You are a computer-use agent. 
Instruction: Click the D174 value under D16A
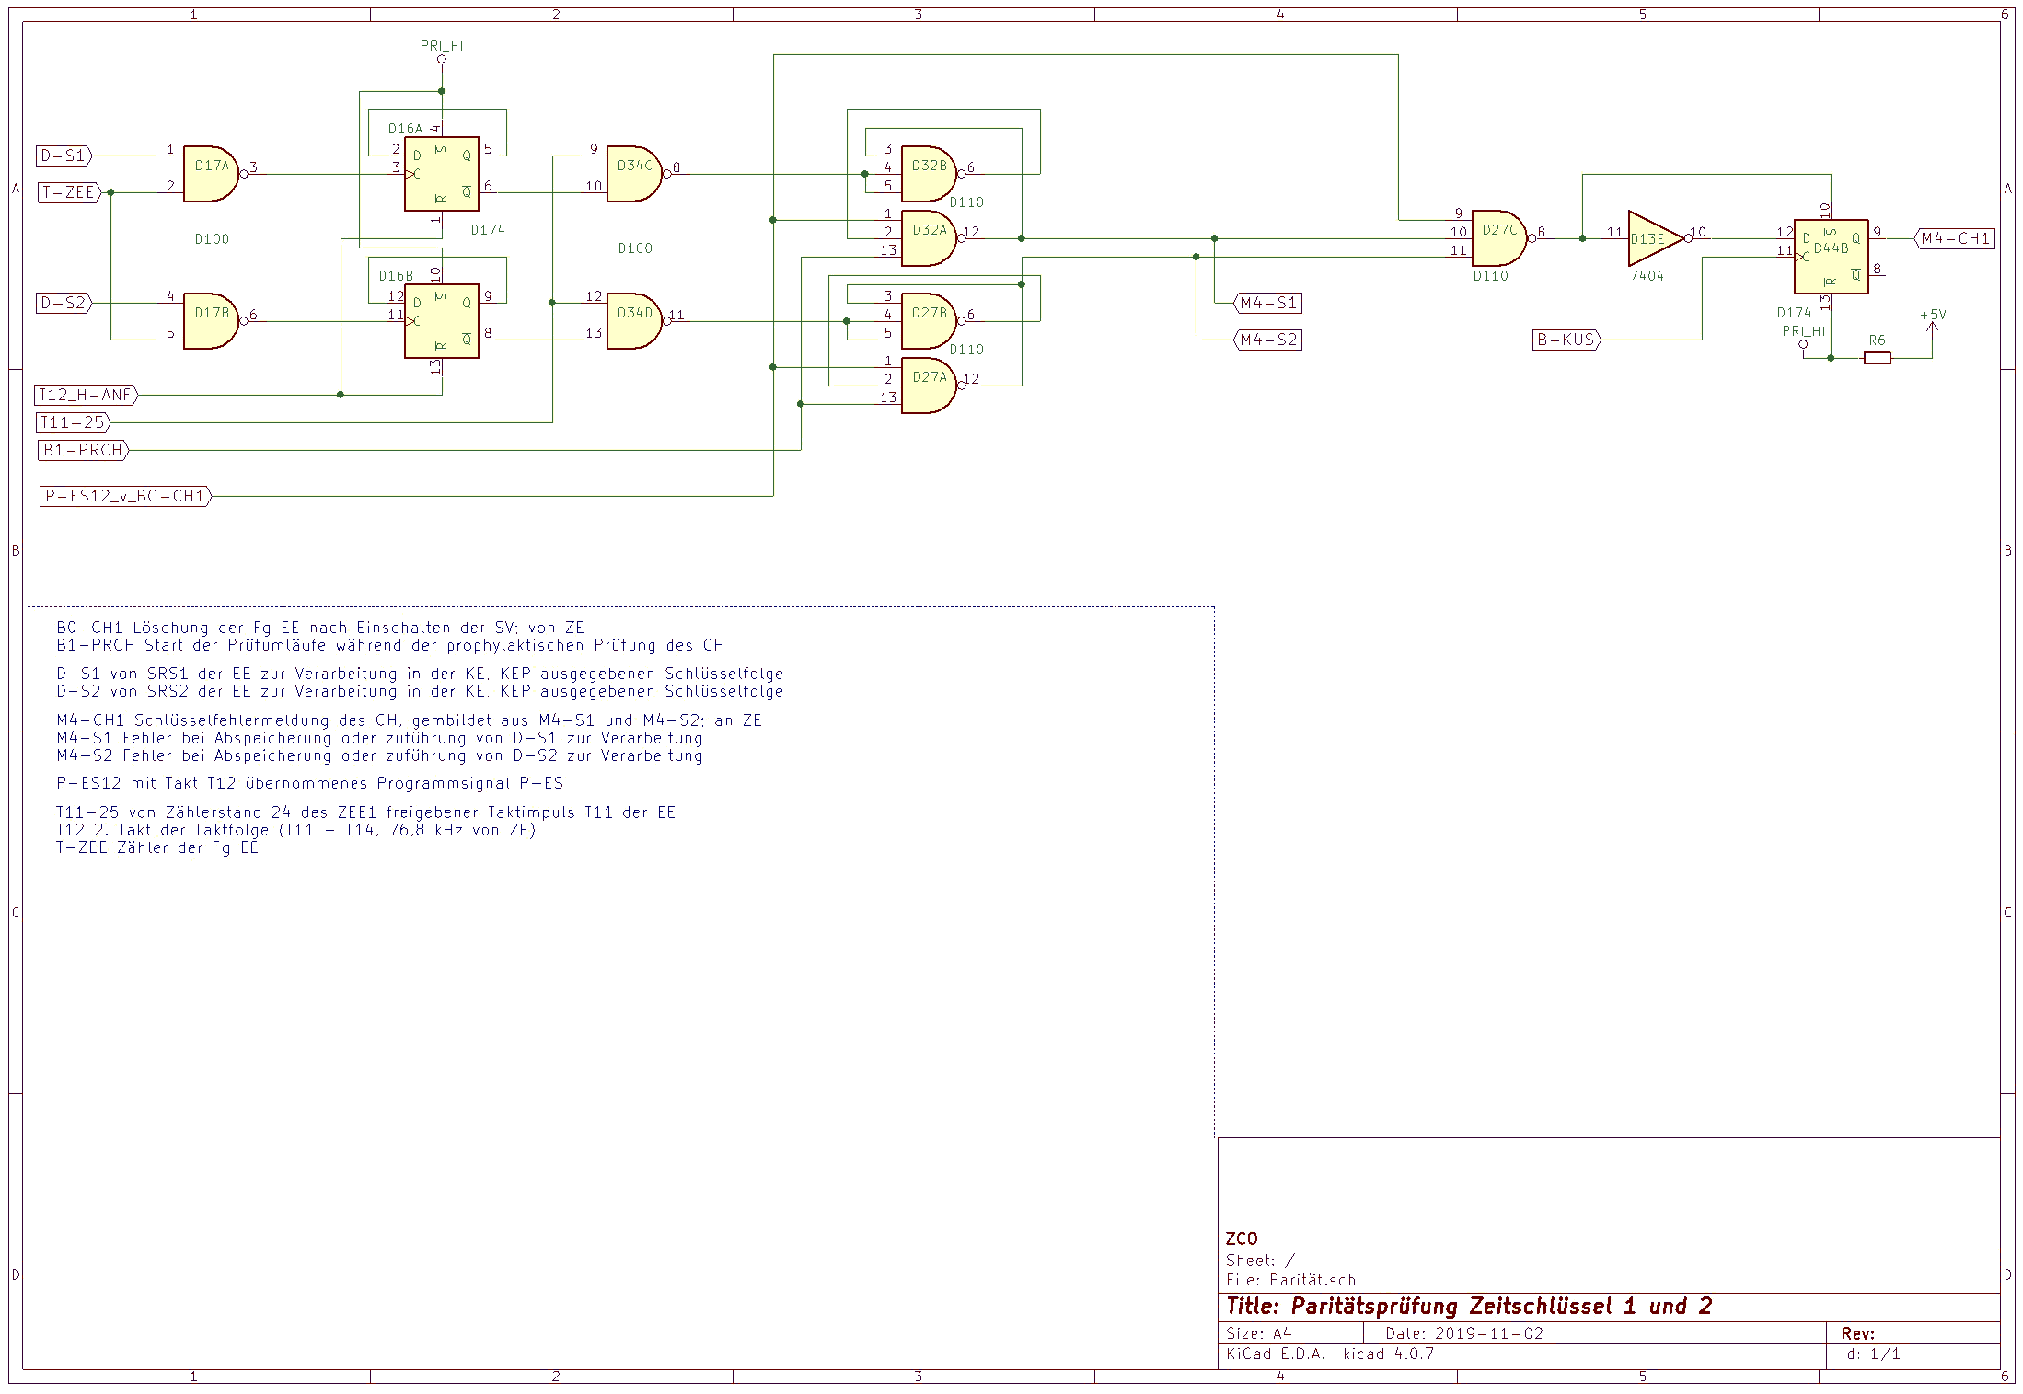[488, 229]
